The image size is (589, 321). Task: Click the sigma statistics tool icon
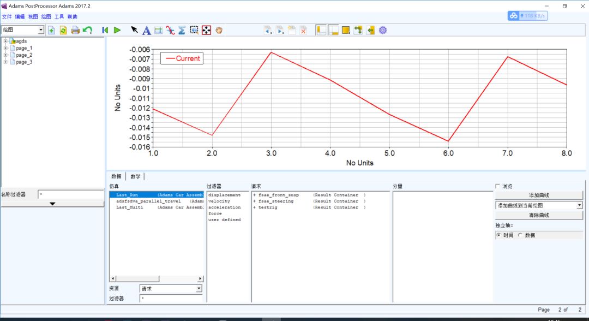(x=182, y=30)
